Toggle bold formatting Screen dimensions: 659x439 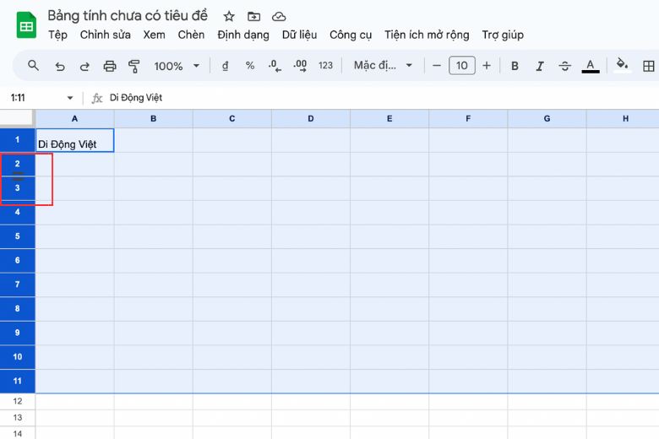tap(515, 66)
